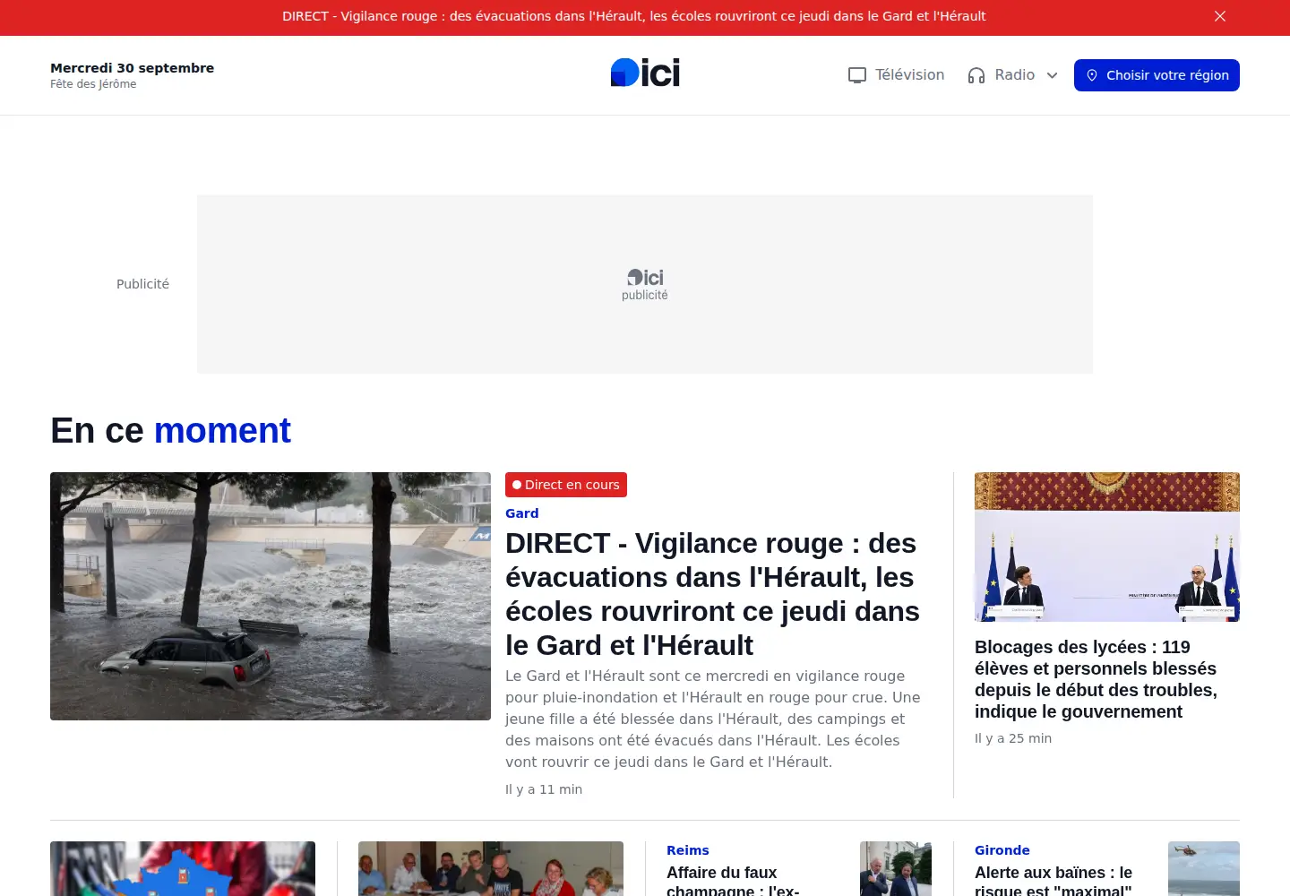Open the Reims article thumbnail with two men
This screenshot has height=896, width=1290.
click(x=896, y=868)
